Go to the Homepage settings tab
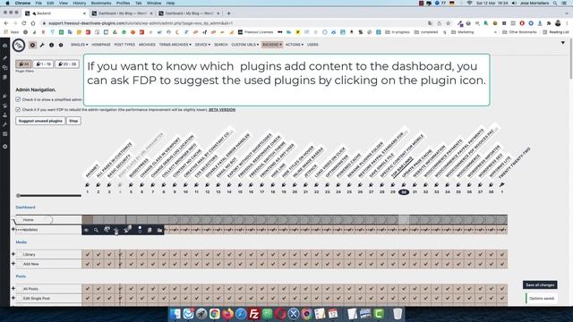Viewport: 573px width, 322px height. coord(101,45)
